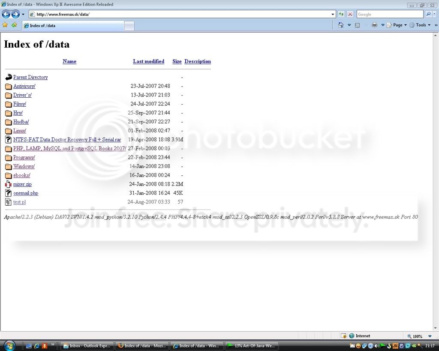Click the folder icon next to Antivirusy/
The height and width of the screenshot is (351, 439).
(9, 86)
